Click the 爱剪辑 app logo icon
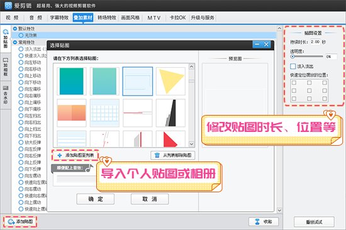 click(x=8, y=5)
